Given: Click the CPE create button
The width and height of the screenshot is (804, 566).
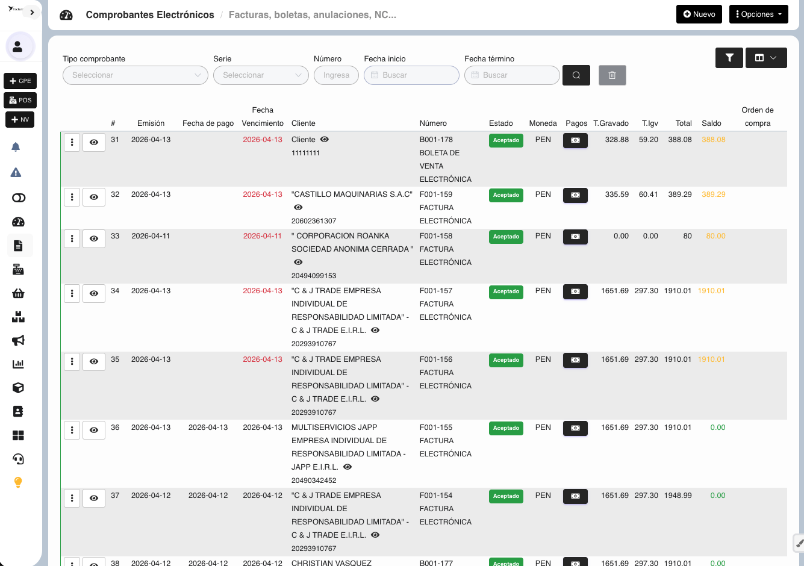Looking at the screenshot, I should (x=20, y=81).
